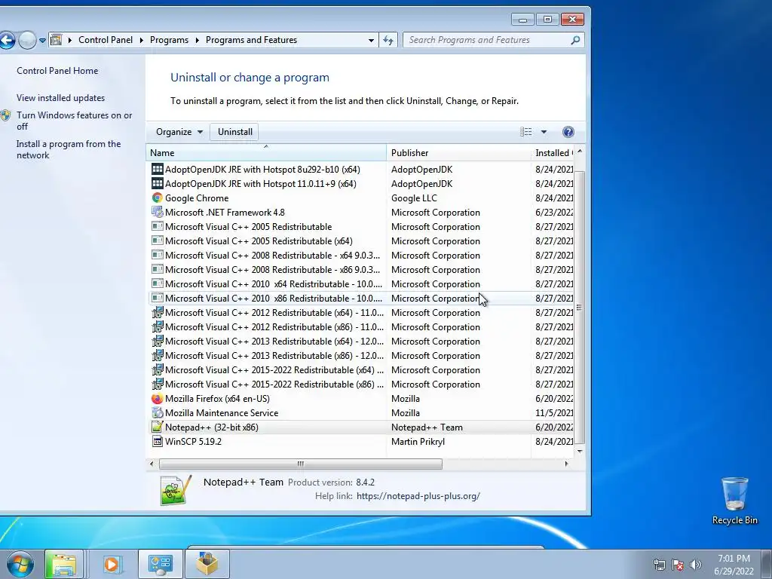Select Visual C++ 2015-2022 Redistributable (x64) row
The height and width of the screenshot is (579, 772).
(360, 369)
